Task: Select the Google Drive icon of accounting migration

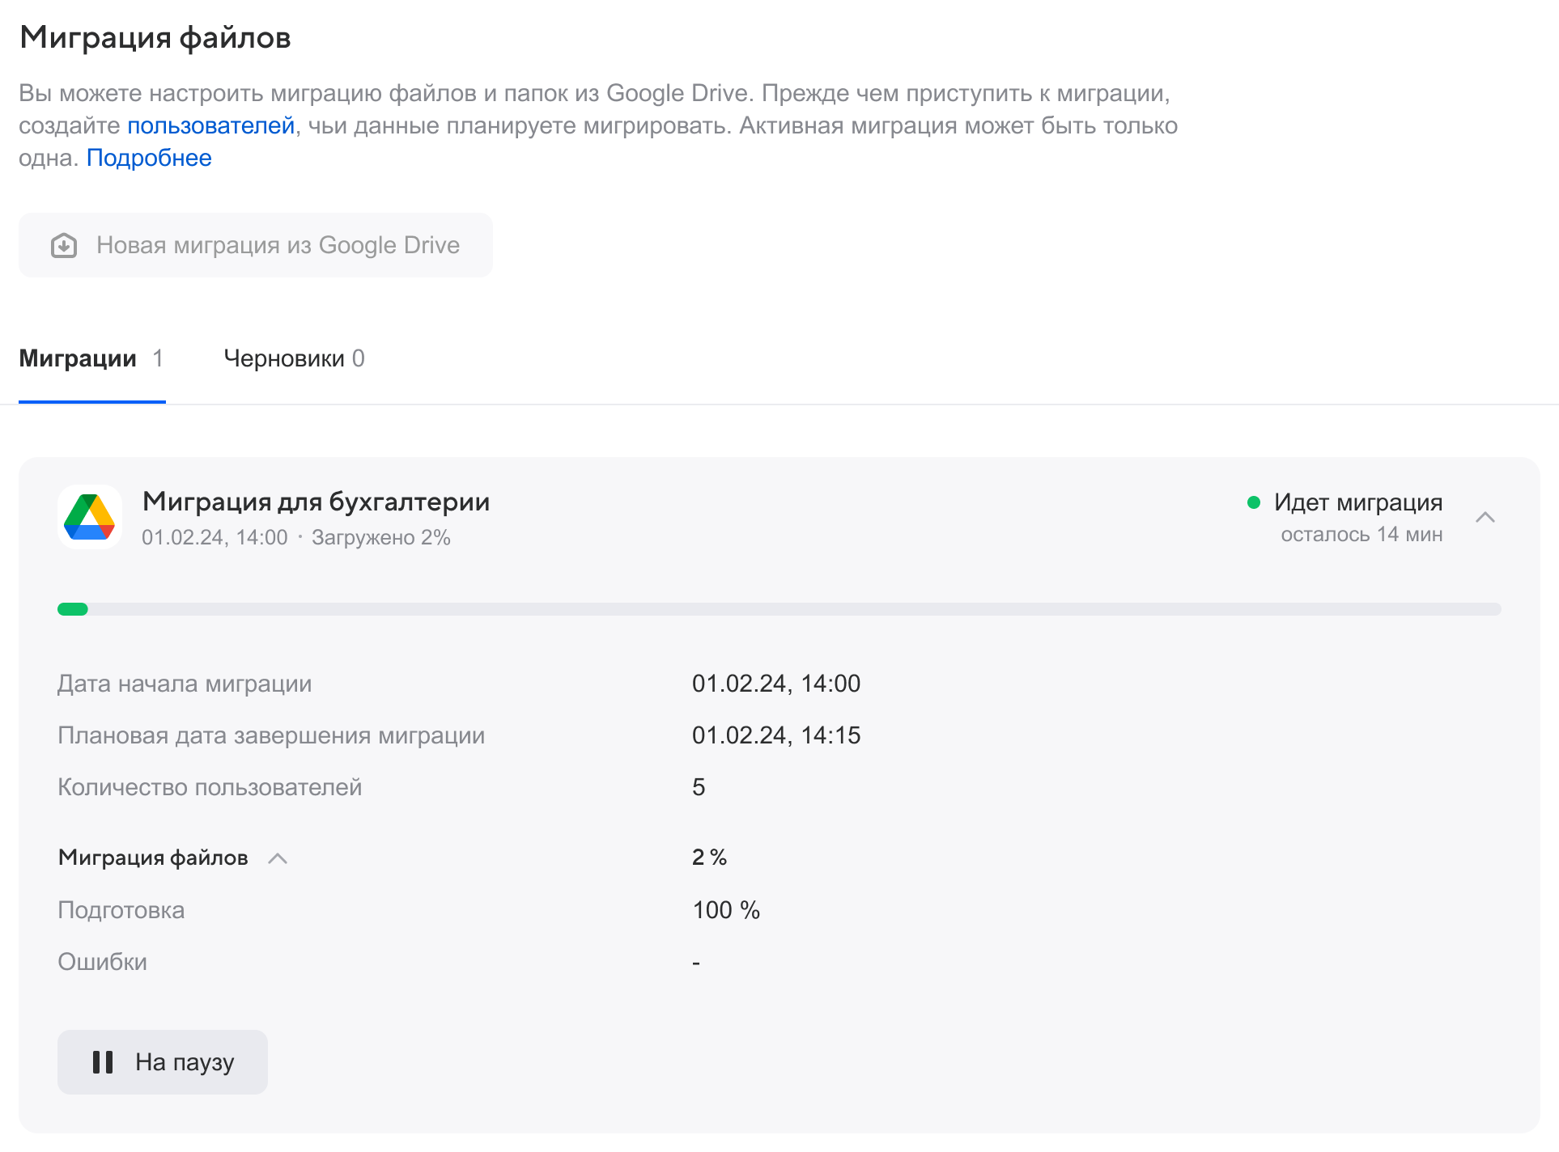Action: point(90,516)
